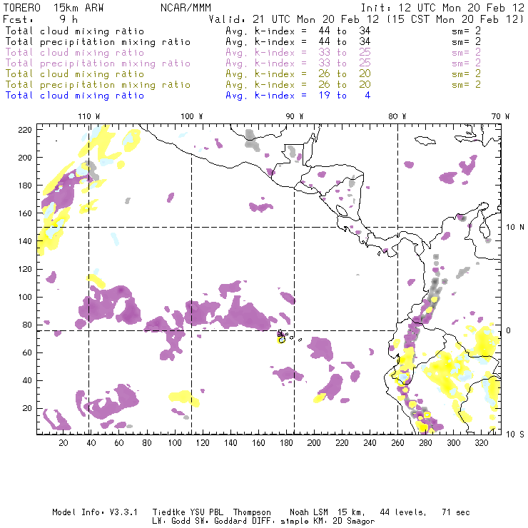
Task: Click the "320" label on the horizontal axis
Action: pos(481,443)
